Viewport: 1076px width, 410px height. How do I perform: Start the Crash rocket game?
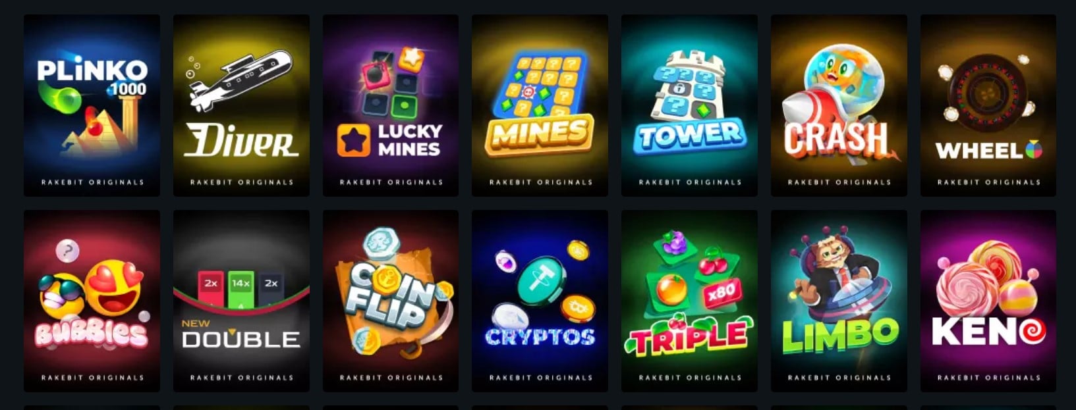click(839, 105)
